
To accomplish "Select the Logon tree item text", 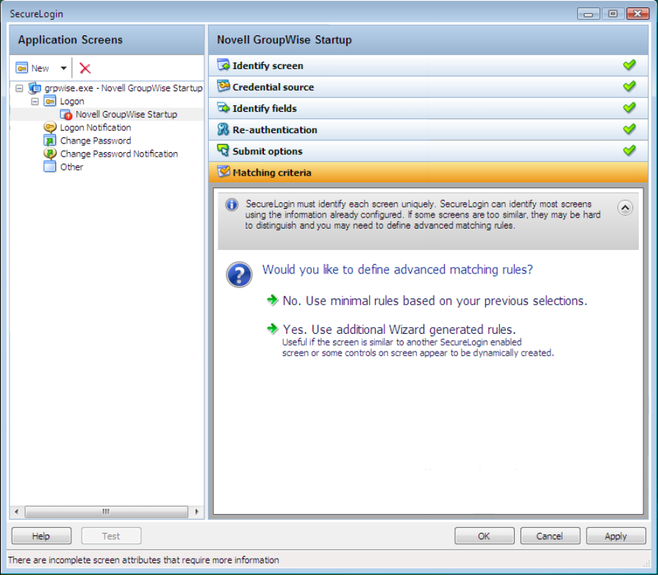I will [x=72, y=101].
